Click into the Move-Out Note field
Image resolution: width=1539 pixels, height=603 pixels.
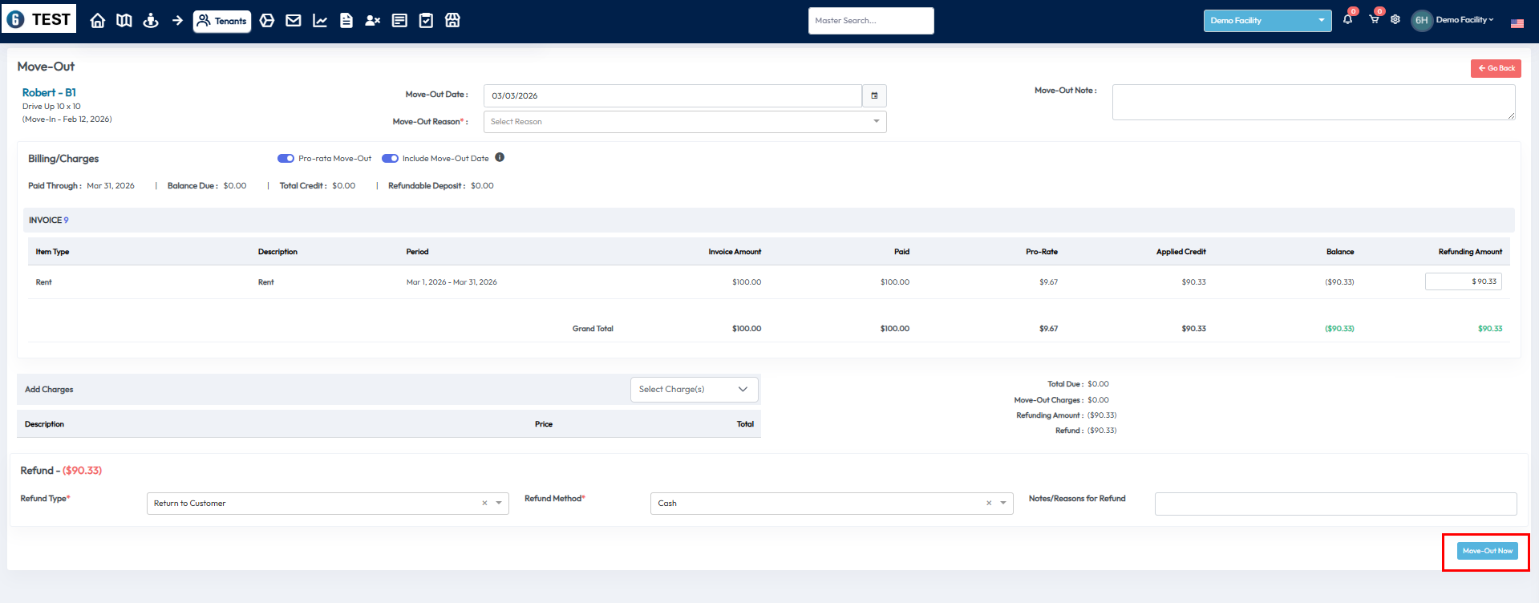click(x=1313, y=103)
